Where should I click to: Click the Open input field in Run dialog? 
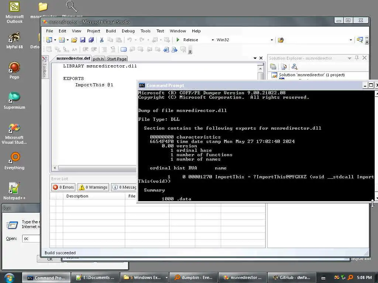tap(31, 238)
